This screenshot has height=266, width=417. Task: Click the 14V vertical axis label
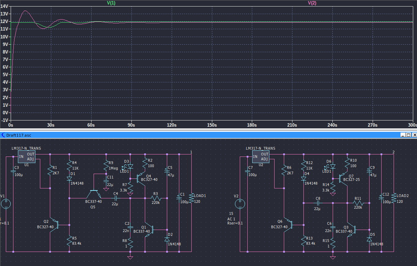pos(4,6)
